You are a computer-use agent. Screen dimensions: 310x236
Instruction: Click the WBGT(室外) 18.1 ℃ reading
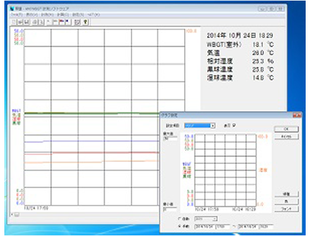click(x=240, y=44)
